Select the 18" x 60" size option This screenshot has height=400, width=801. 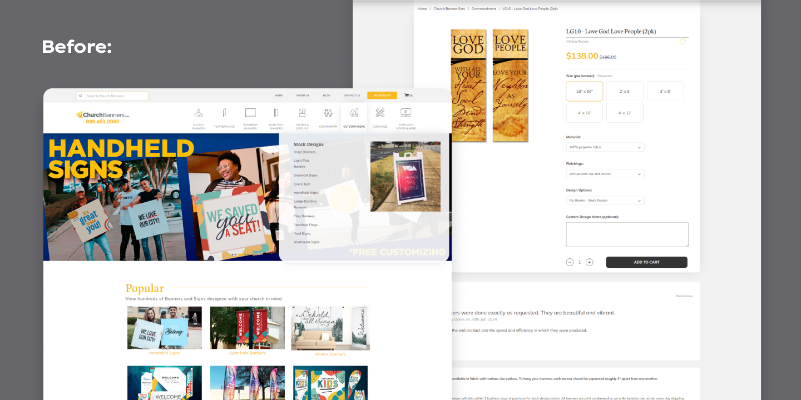pos(584,91)
